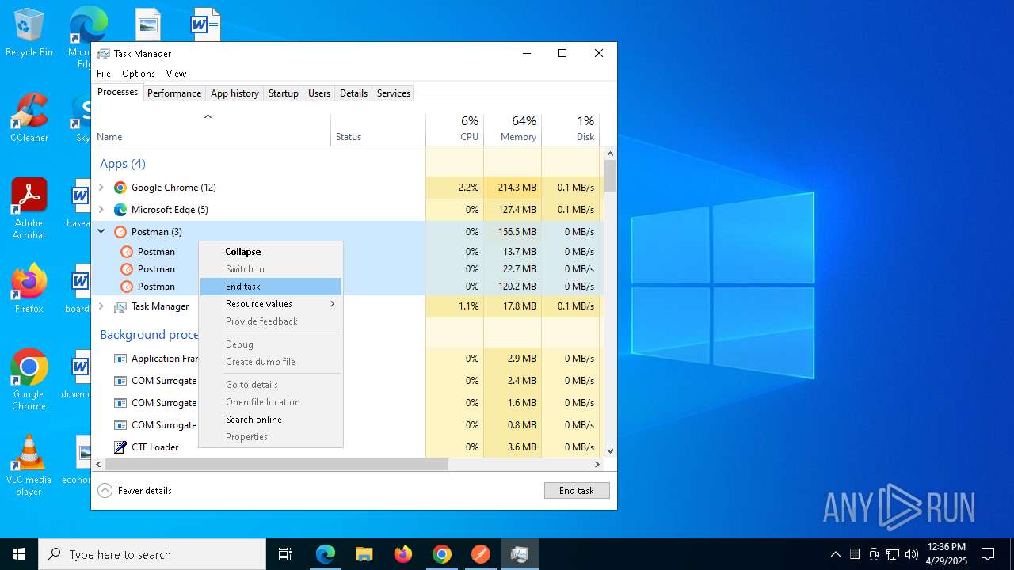This screenshot has width=1014, height=570.
Task: Open the File menu
Action: tap(104, 74)
